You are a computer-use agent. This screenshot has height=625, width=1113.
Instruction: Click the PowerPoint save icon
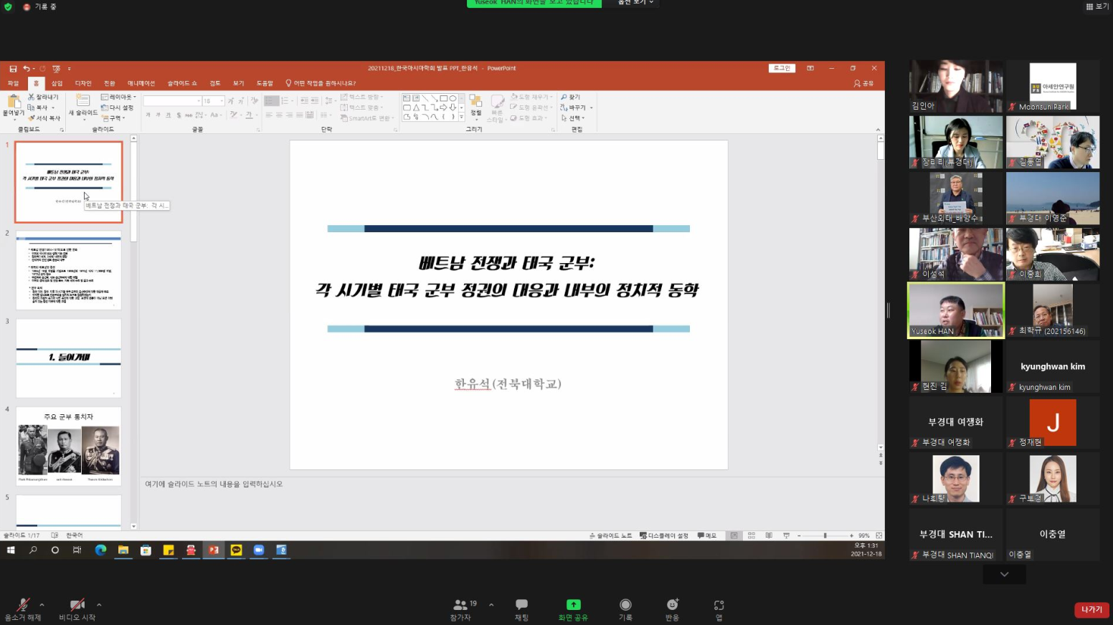pos(13,69)
